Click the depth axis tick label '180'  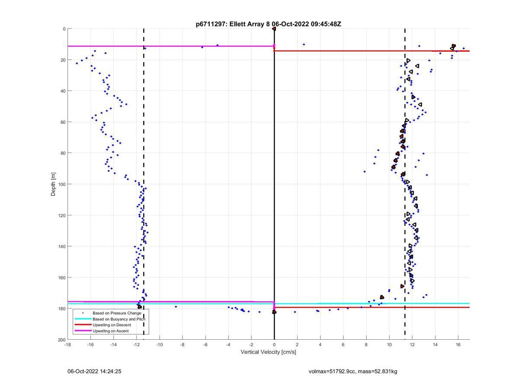point(61,309)
